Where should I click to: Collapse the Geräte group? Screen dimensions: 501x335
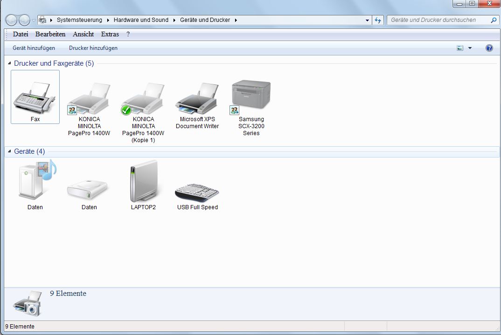coord(10,151)
